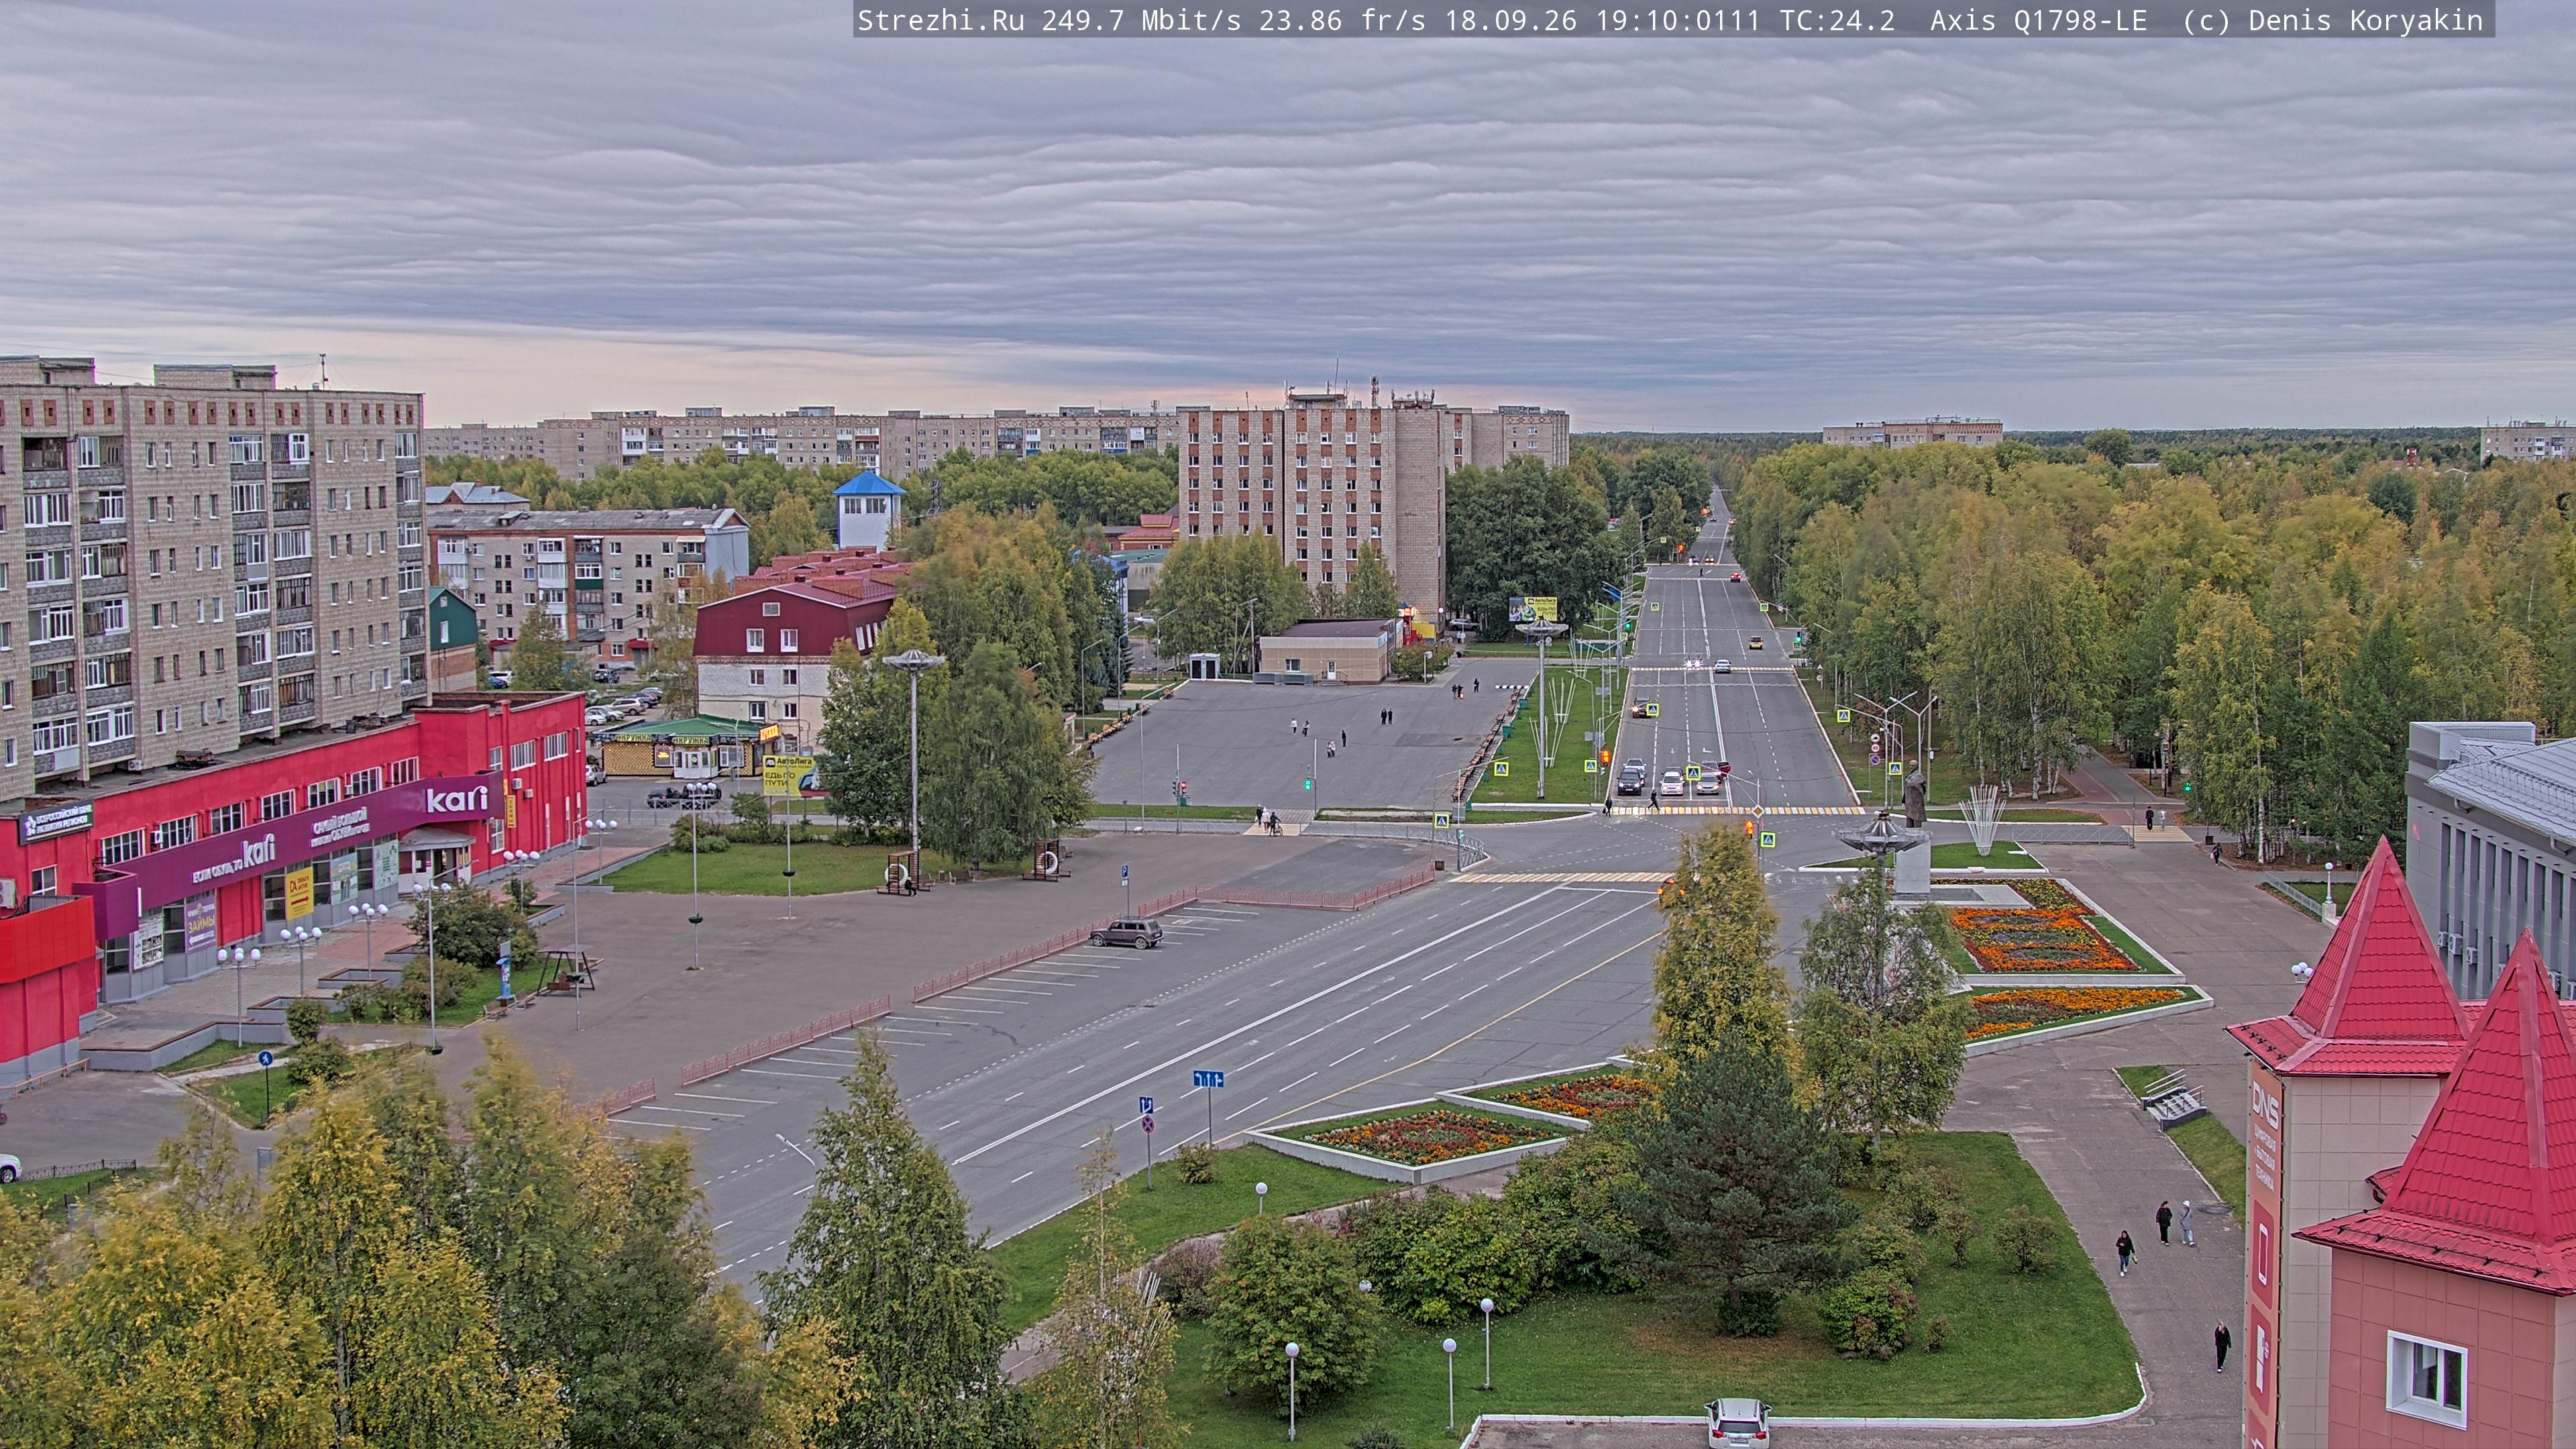Select the Axis Q1798-LE camera label

(x=2038, y=21)
